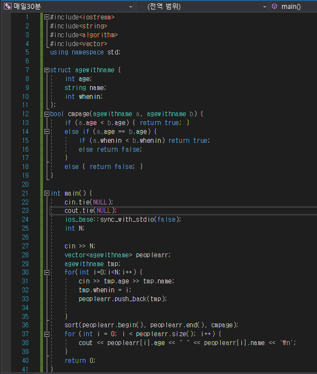317x374 pixels.
Task: Click 'cout.tie(NULL);' on line 23
Action: tap(91, 211)
